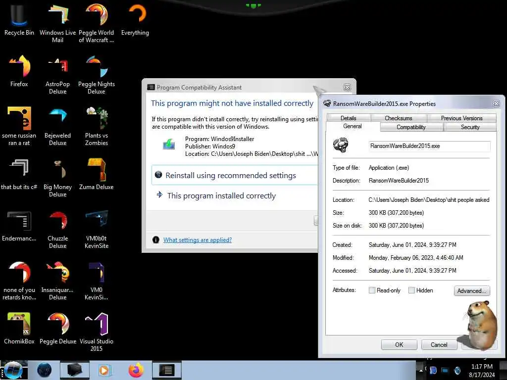Click the network tray icon
Screen dimensions: 507x380
coord(445,370)
